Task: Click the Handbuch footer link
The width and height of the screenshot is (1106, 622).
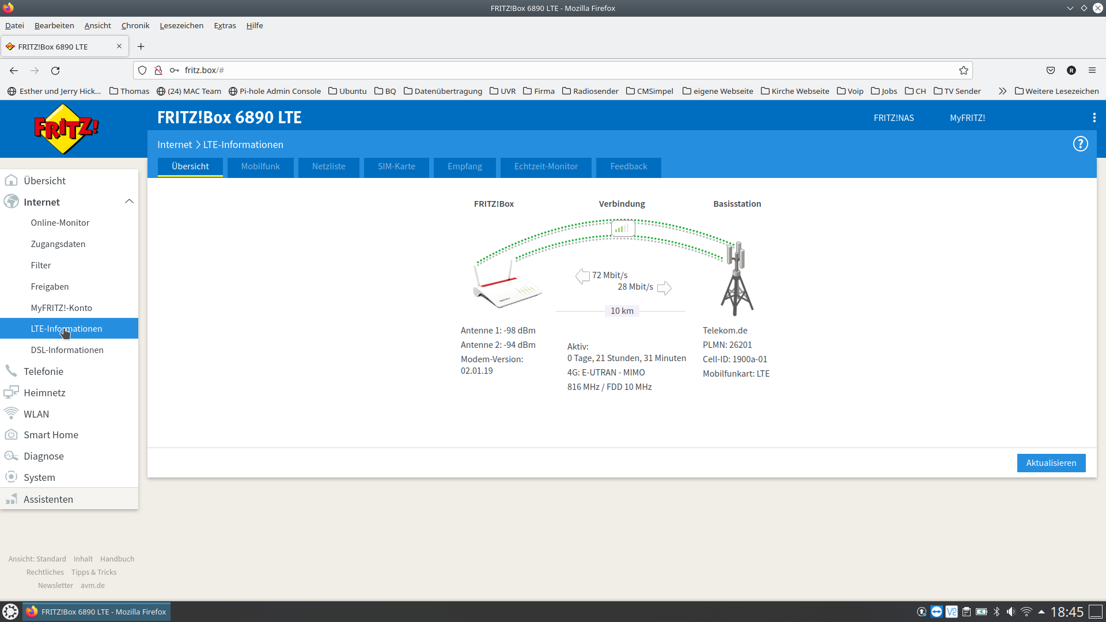Action: (117, 559)
